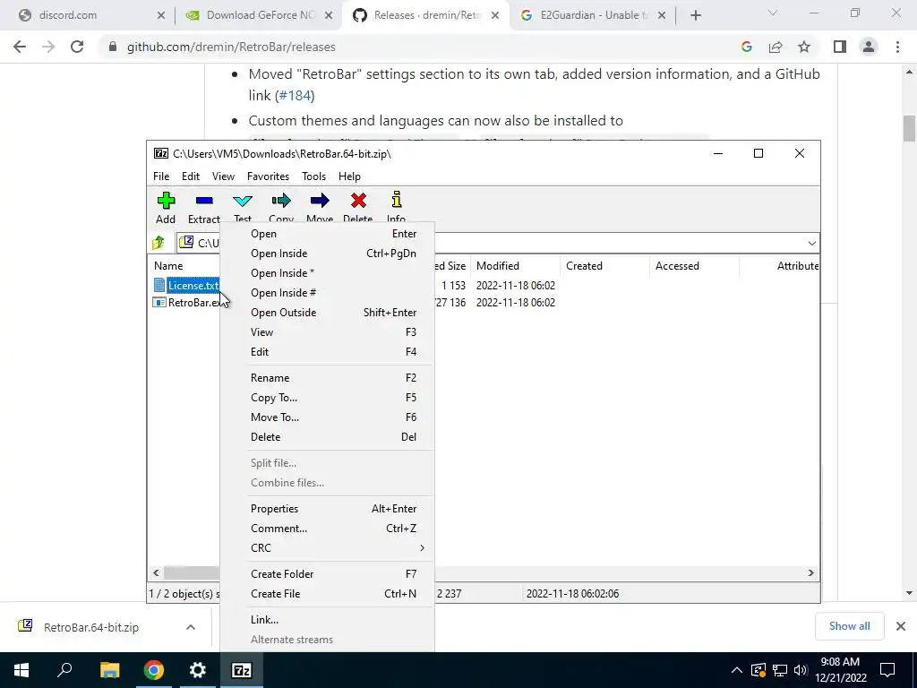Choose Copy To... in context menu

(334, 398)
